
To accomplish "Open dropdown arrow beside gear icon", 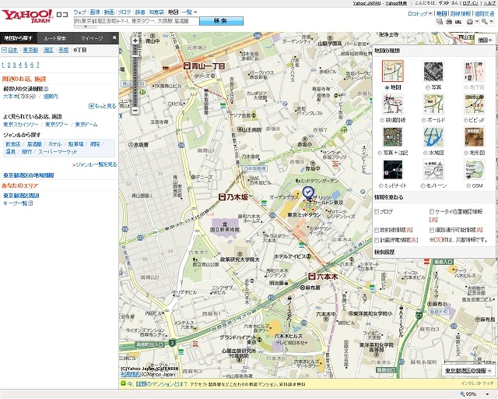I will [477, 22].
